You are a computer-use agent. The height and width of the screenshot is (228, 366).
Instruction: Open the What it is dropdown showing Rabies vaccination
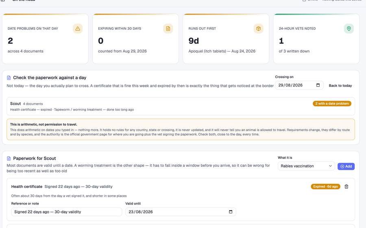coord(306,166)
